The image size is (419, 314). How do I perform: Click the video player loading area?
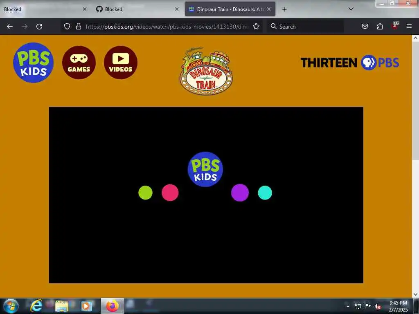pos(206,195)
